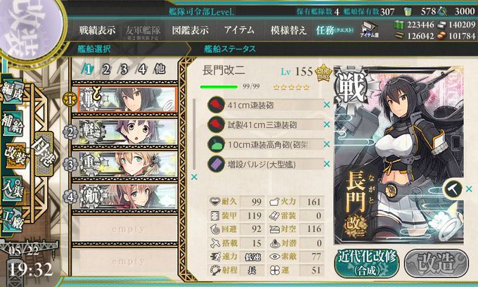Click the 増設バルジ purple bulge equipment icon
Image resolution: width=478 pixels, height=287 pixels.
tap(216, 165)
